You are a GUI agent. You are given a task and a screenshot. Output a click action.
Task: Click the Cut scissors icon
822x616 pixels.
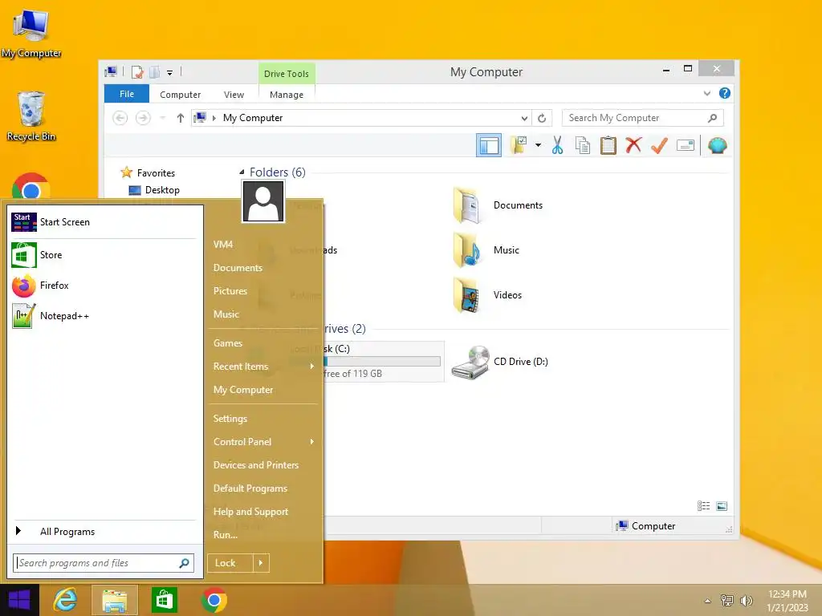tap(557, 145)
